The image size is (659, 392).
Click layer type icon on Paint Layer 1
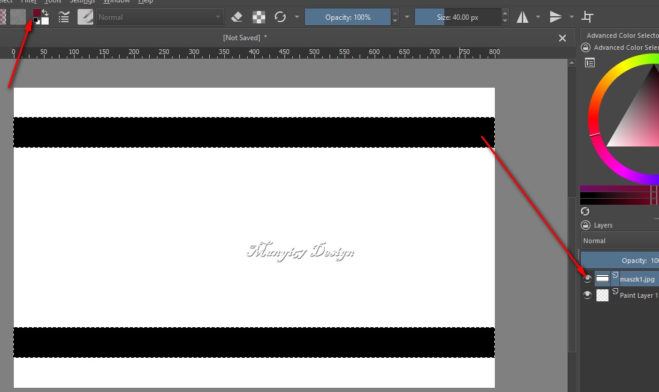click(615, 292)
